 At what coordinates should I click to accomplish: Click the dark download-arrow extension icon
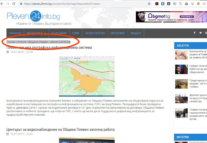tap(169, 4)
